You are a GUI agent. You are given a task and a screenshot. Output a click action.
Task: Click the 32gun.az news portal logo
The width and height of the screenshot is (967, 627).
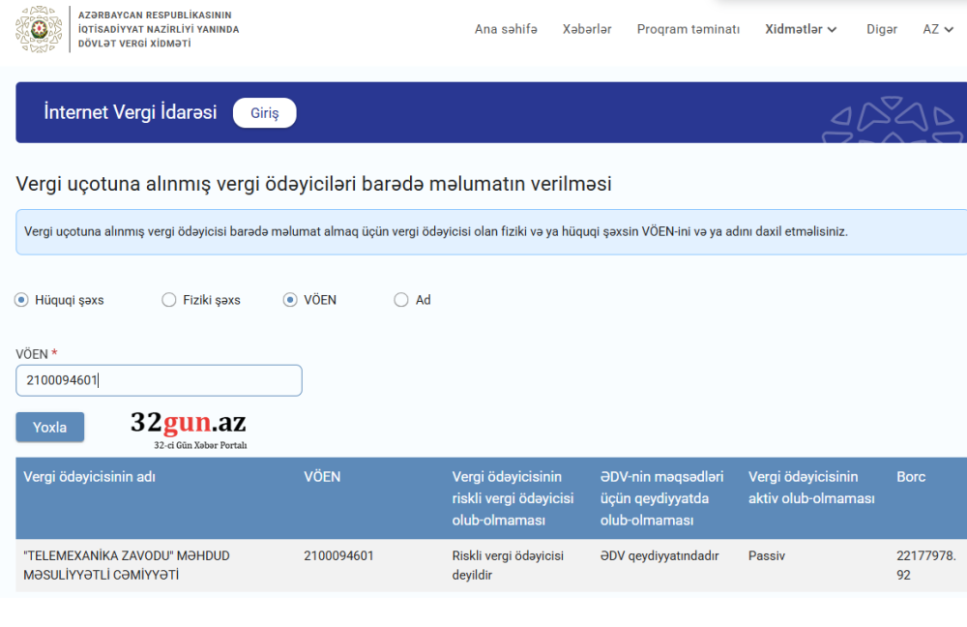(x=190, y=425)
